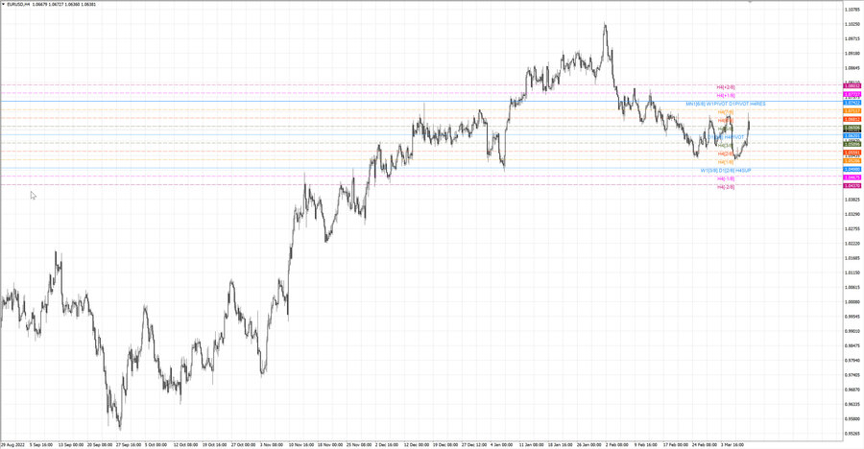Screen dimensions: 864x449
Task: Click the blue 1.07422 price tag
Action: click(852, 103)
